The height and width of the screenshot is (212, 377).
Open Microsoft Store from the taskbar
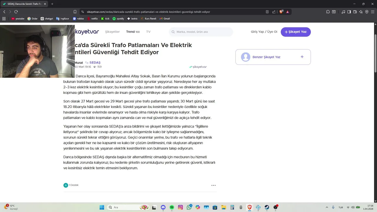pos(215,207)
